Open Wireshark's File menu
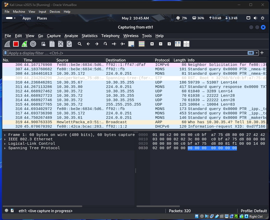 click(x=8, y=36)
